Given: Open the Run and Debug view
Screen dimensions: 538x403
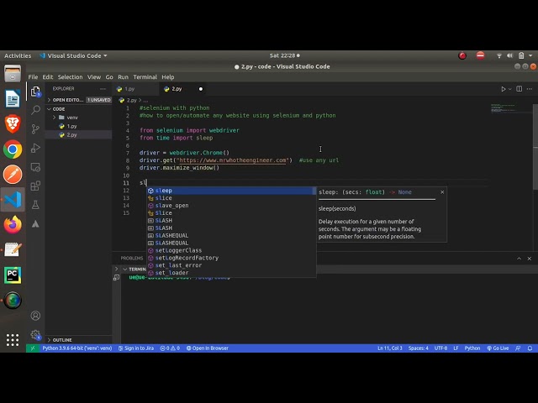Looking at the screenshot, I should coord(35,148).
